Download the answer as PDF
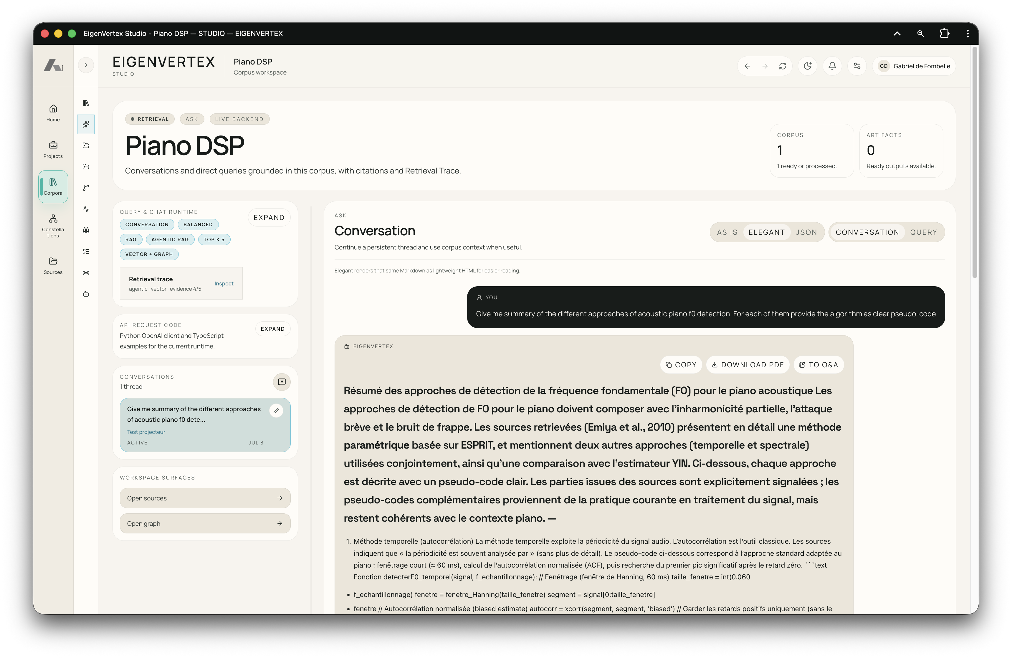 pos(748,365)
